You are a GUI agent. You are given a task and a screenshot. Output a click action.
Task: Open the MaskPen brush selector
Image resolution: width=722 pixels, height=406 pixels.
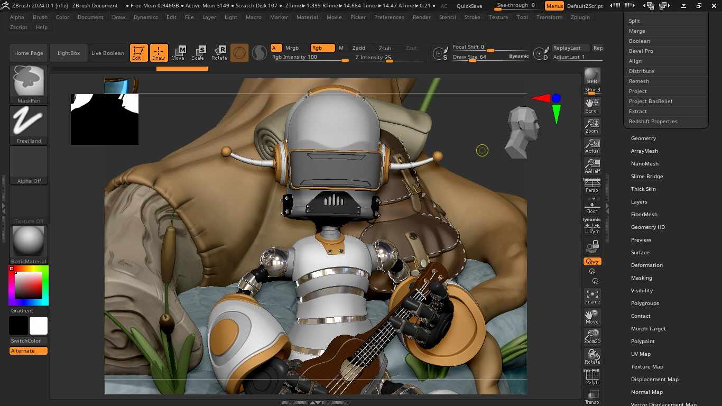tap(28, 81)
